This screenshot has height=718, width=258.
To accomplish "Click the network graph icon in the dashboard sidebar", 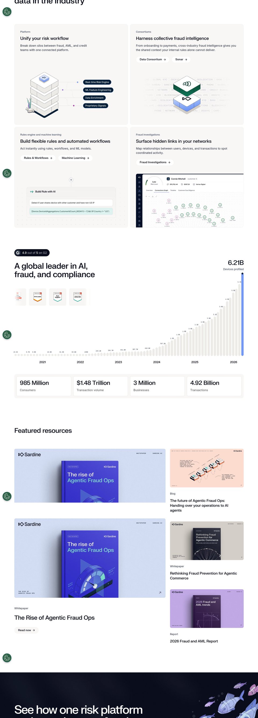I will point(139,191).
